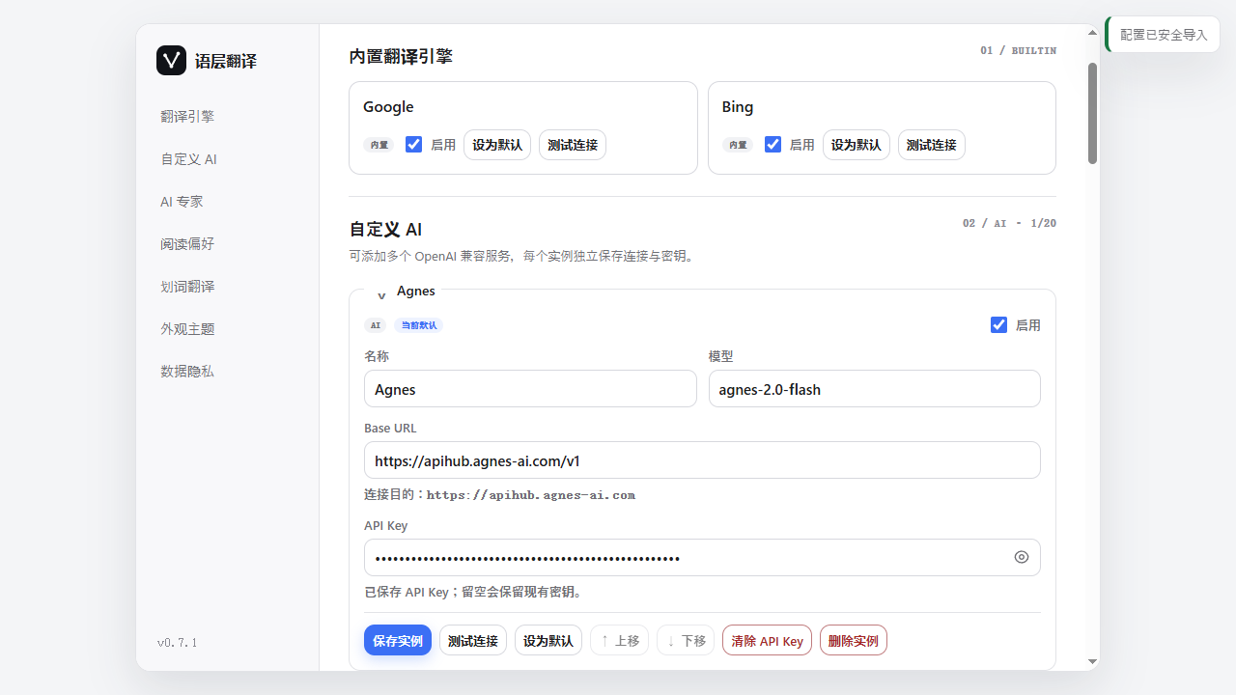Click 删除实例 delete button
This screenshot has width=1236, height=695.
tap(854, 640)
